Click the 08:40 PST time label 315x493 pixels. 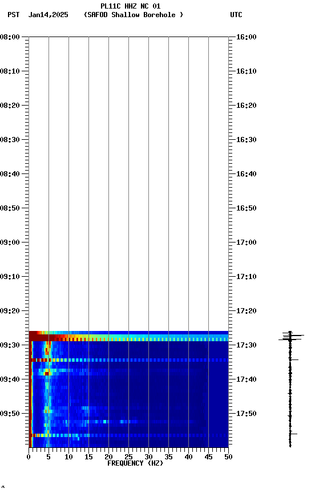(10, 174)
